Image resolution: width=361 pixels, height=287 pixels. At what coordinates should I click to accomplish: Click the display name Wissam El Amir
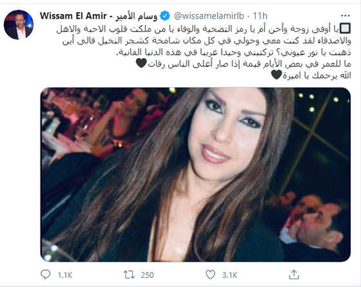(73, 16)
